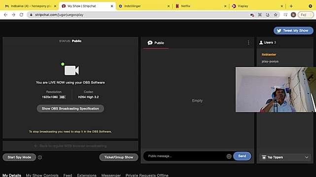Select user itsblaster in the users list
The height and width of the screenshot is (177, 316).
tap(269, 55)
